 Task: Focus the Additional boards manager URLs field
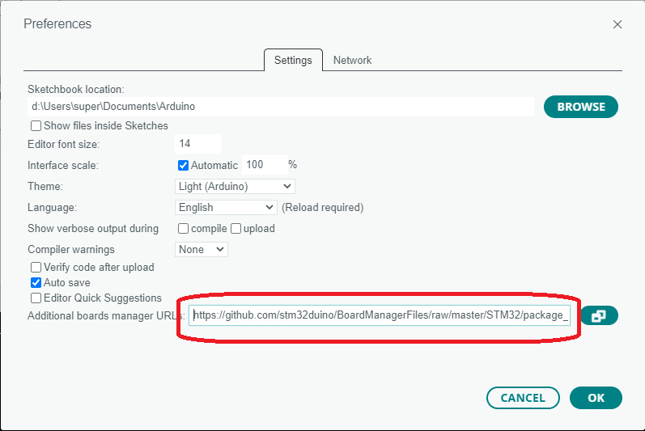(x=380, y=315)
